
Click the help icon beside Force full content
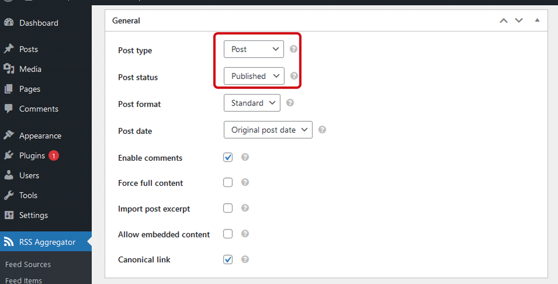point(245,183)
